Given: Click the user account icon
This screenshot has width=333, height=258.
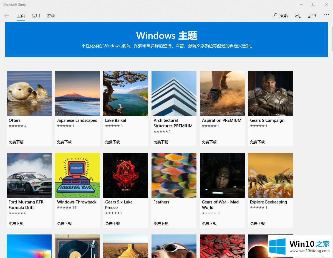Looking at the screenshot, I should (x=297, y=16).
